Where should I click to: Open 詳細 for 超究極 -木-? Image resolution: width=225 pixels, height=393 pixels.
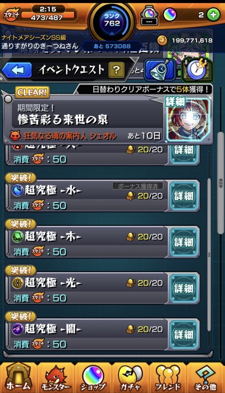(184, 242)
